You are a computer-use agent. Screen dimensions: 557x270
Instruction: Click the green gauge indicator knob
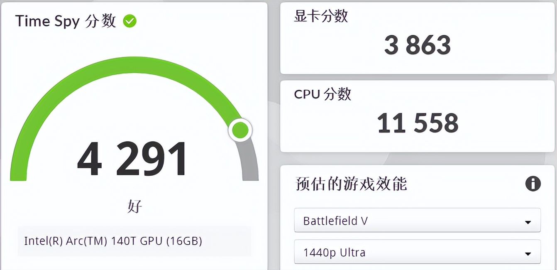[x=240, y=130]
